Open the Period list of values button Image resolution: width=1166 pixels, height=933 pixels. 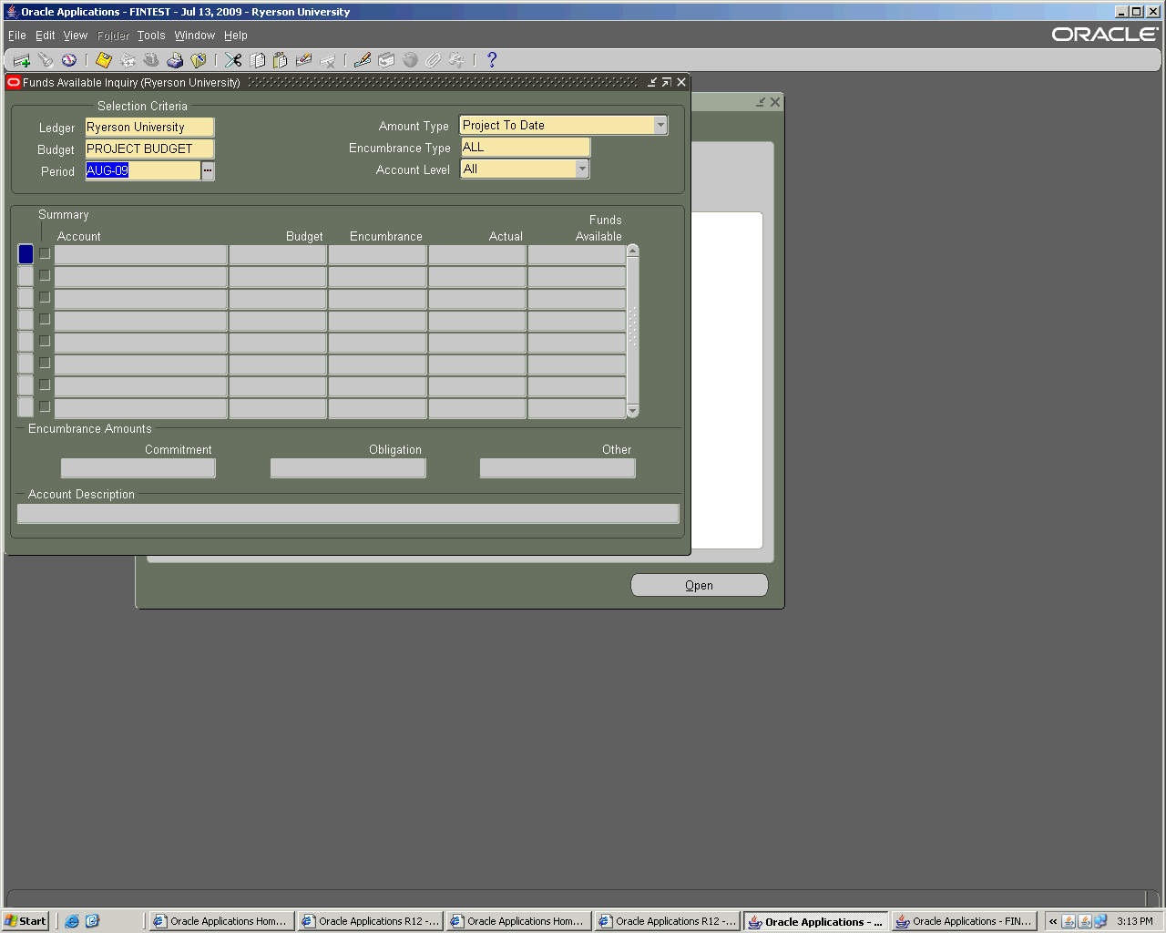click(x=208, y=171)
